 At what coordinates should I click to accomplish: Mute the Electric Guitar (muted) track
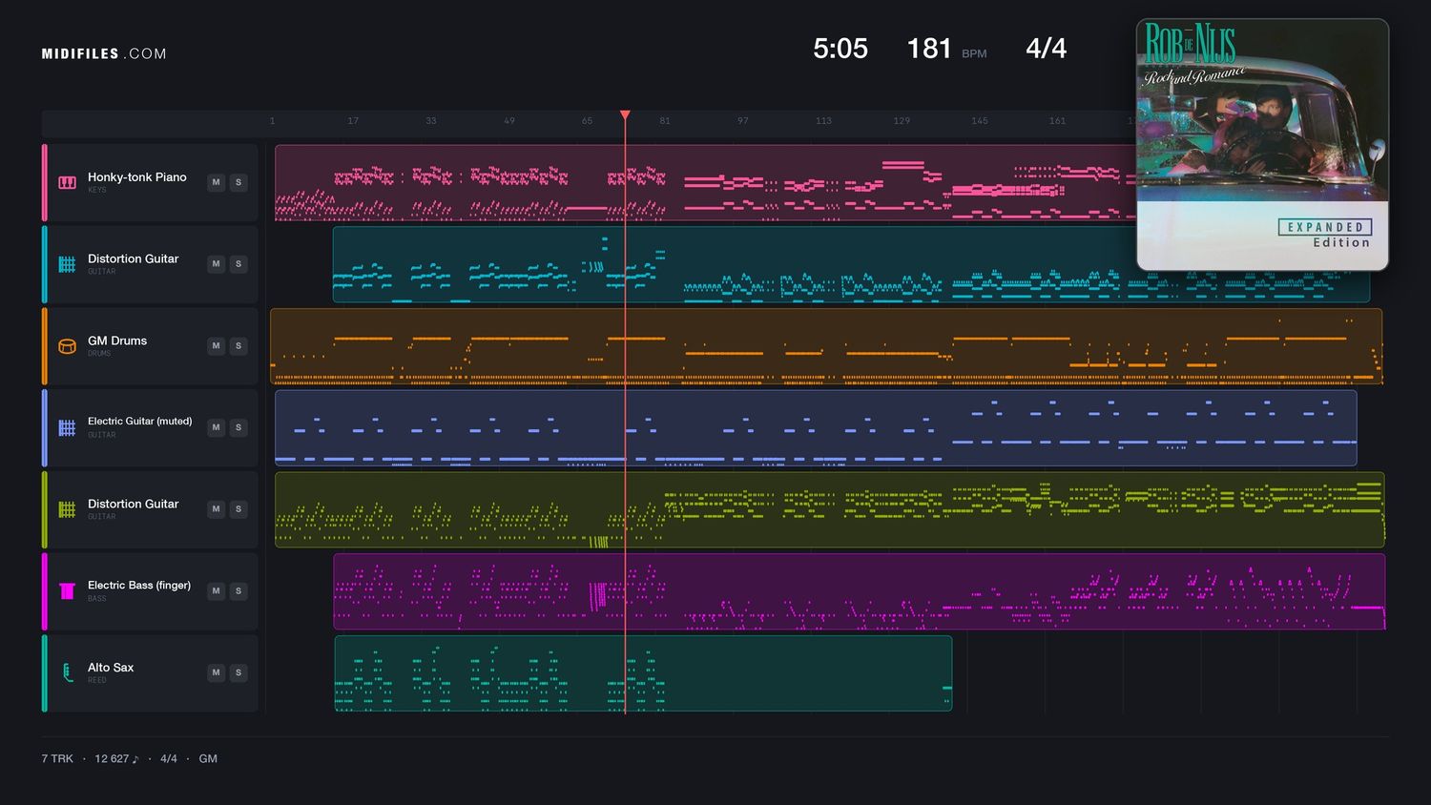pos(216,427)
